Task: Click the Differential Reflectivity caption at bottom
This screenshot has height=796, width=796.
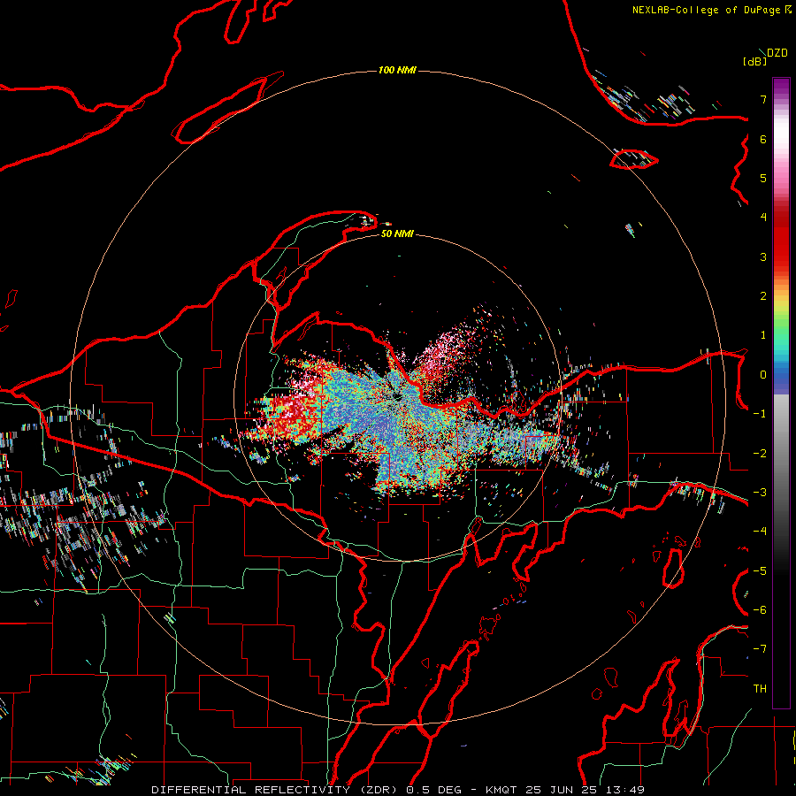Action: [x=398, y=790]
